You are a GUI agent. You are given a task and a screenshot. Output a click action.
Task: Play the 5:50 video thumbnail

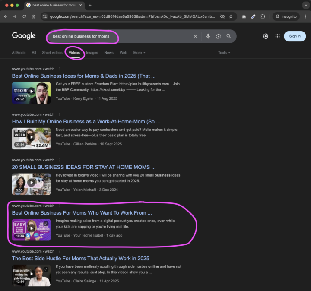click(32, 184)
